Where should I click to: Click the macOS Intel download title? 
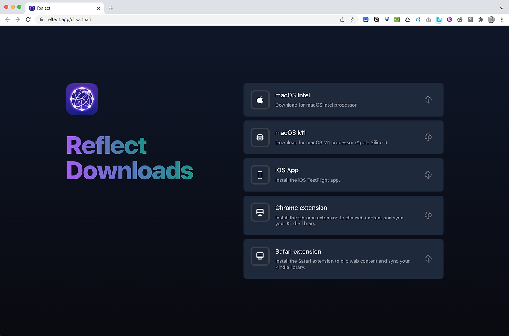point(293,95)
